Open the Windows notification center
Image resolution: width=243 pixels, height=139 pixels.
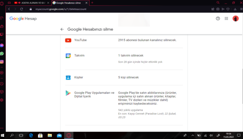239,135
